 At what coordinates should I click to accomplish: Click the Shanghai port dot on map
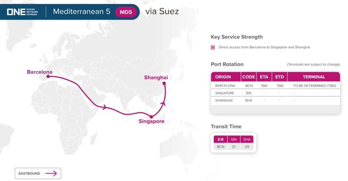(164, 83)
